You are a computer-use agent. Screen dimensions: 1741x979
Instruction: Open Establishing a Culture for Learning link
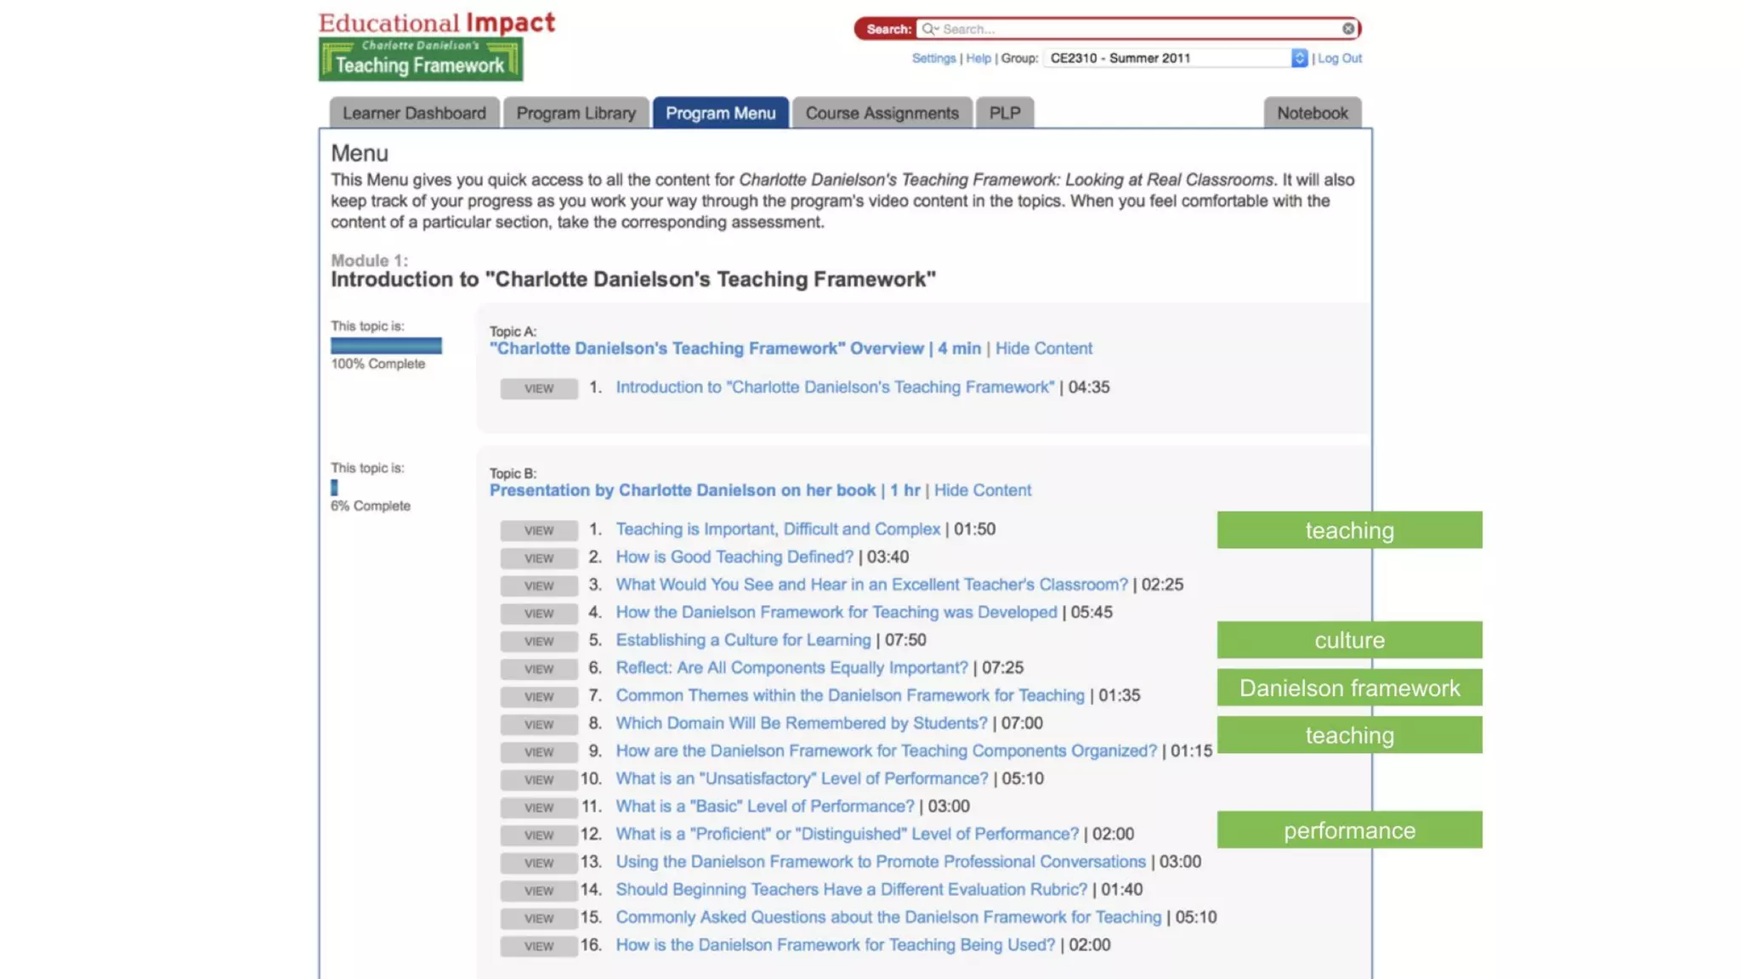pos(743,640)
